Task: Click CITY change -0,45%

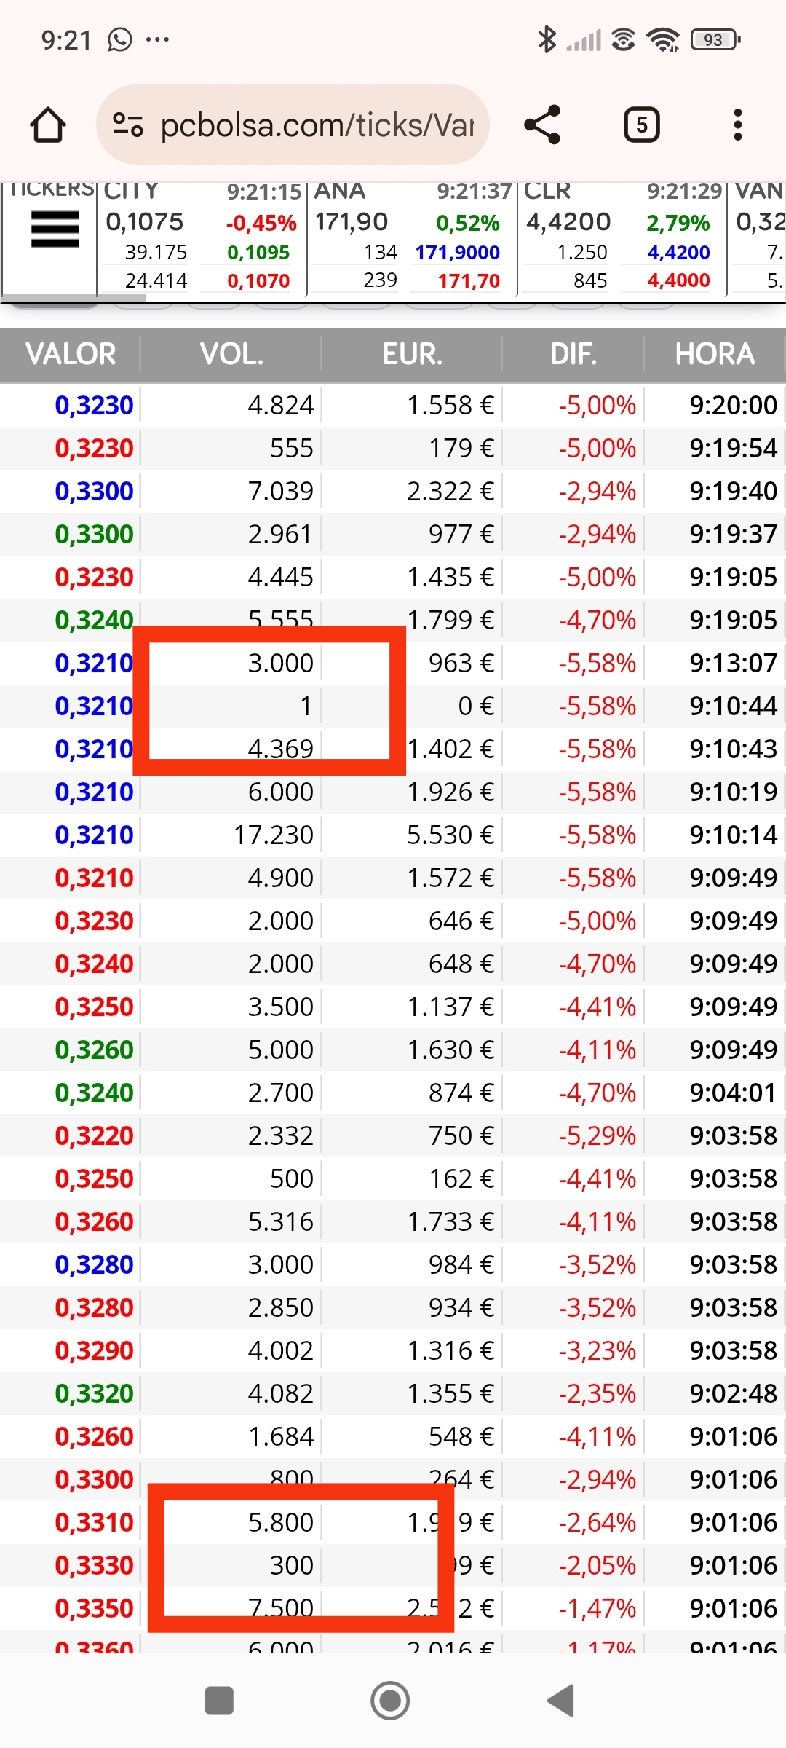Action: pos(261,223)
